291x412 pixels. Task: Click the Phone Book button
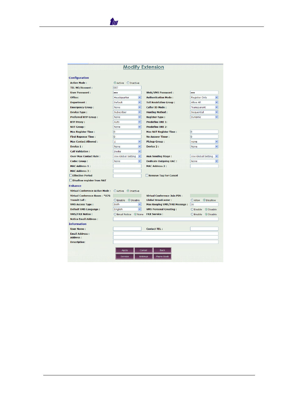pyautogui.click(x=162, y=256)
